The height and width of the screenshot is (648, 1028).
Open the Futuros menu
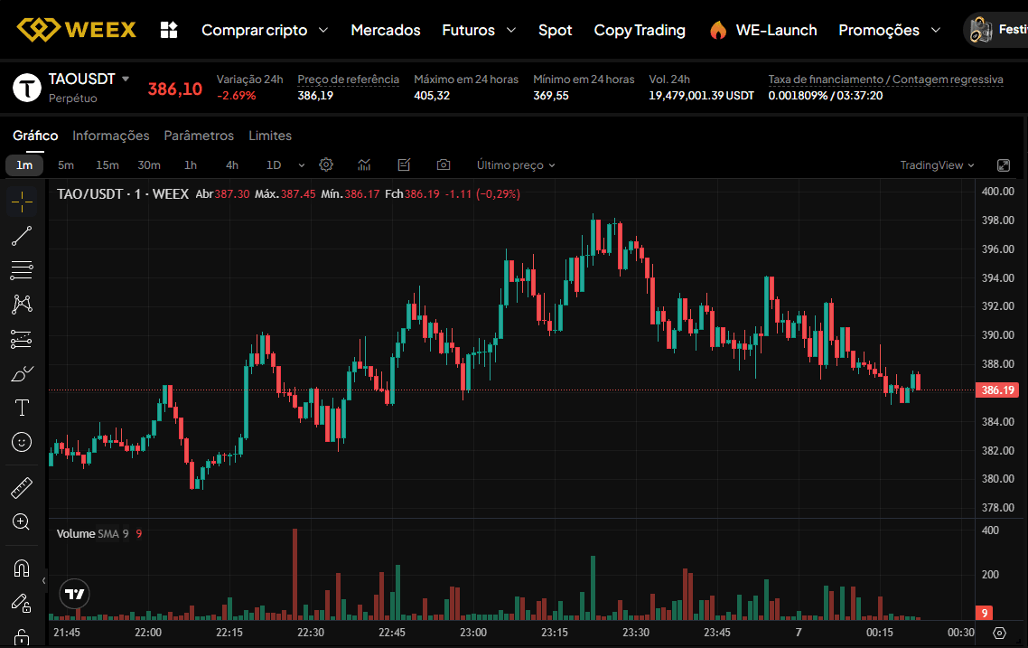[479, 30]
